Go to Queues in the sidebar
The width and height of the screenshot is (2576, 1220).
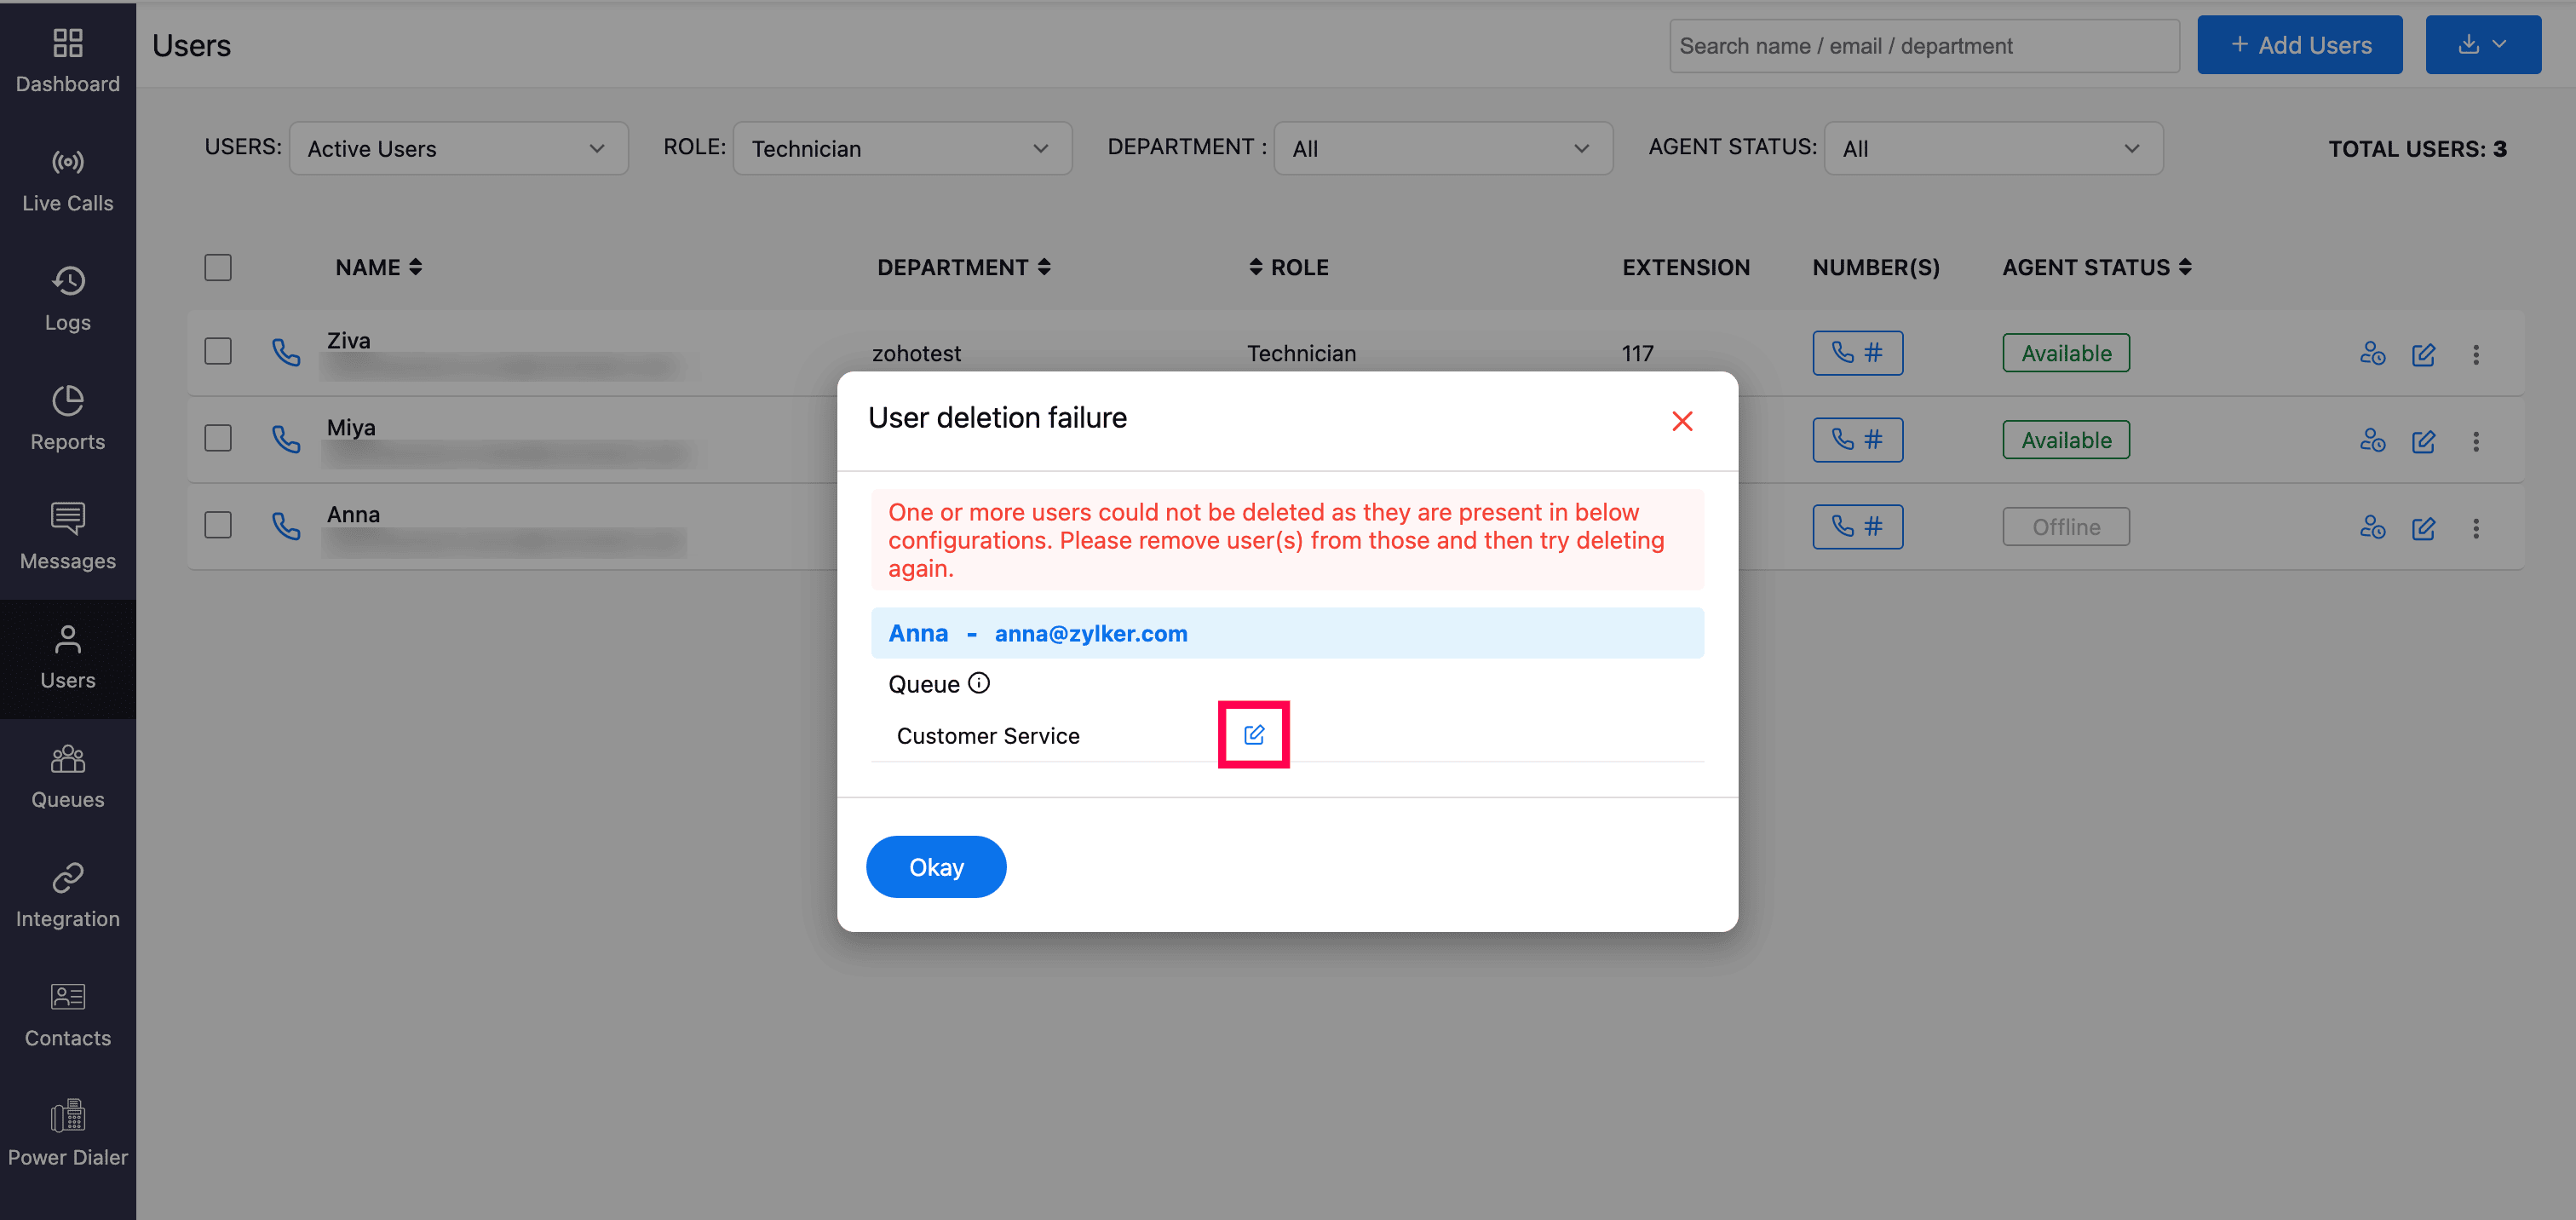point(67,777)
